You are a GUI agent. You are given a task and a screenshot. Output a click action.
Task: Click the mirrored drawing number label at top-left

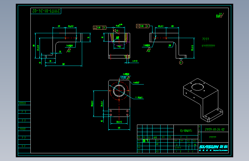click(46, 11)
